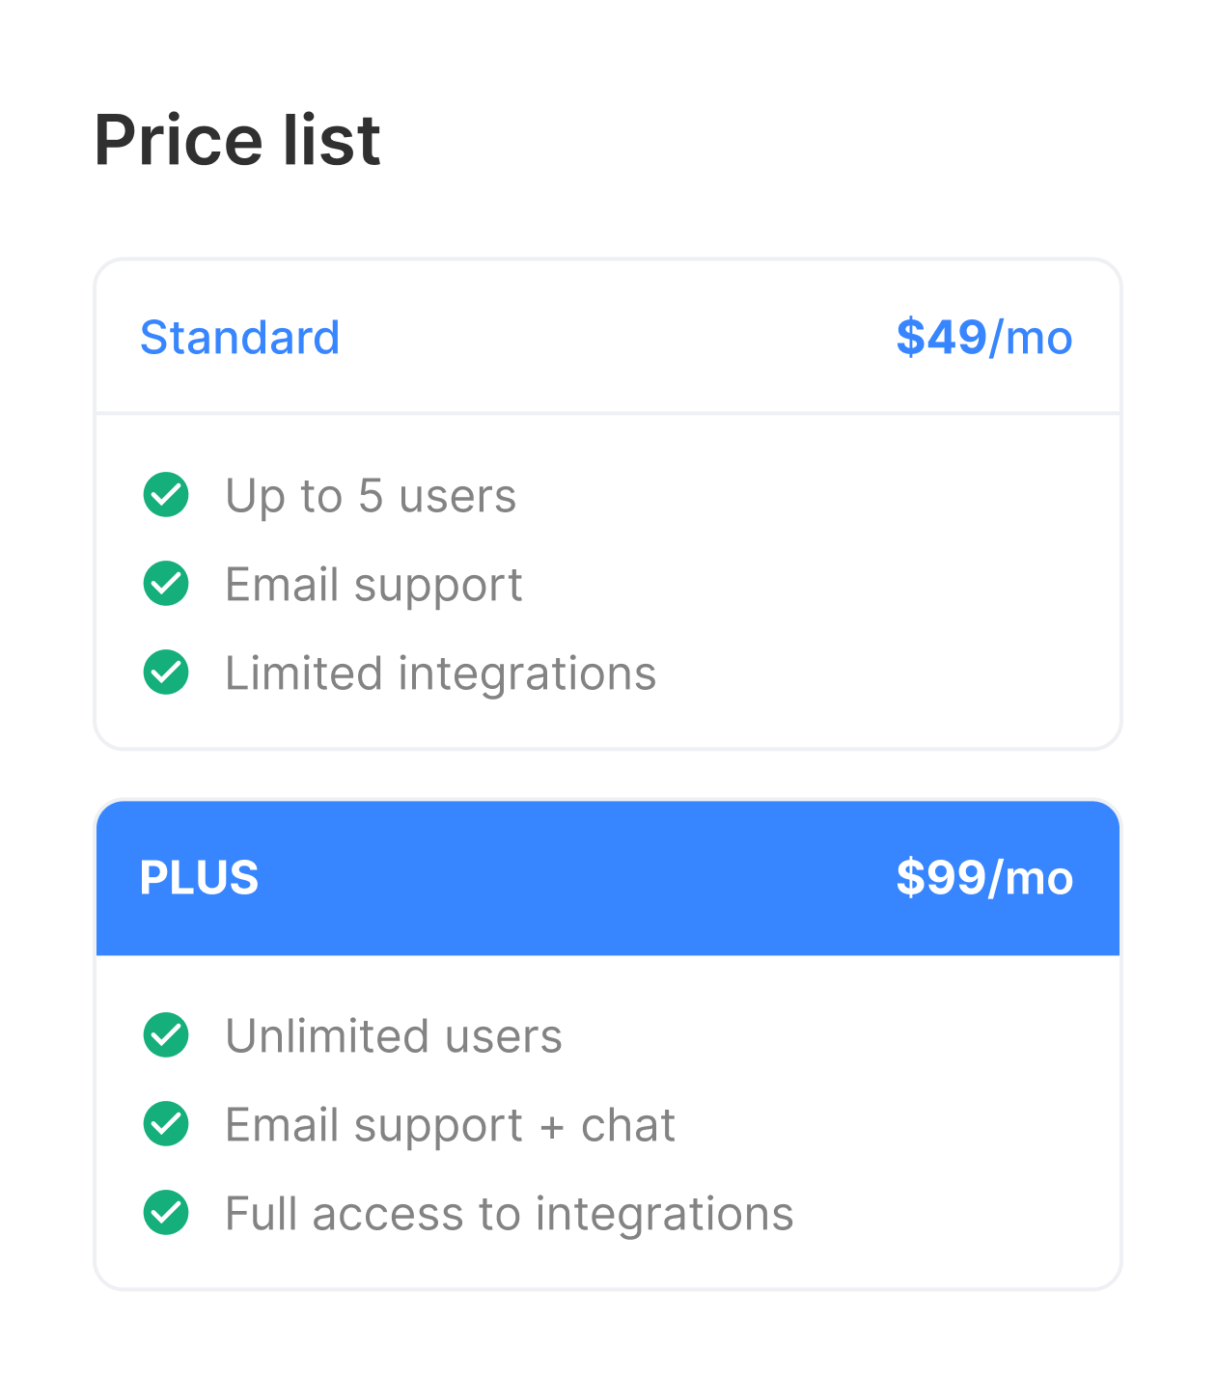Click the blue PLUS header bar background

[579, 878]
